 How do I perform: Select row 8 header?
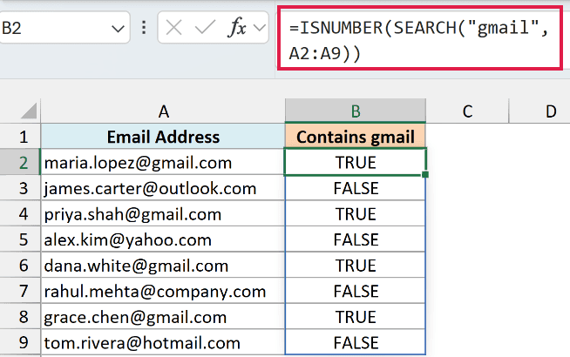[20, 317]
